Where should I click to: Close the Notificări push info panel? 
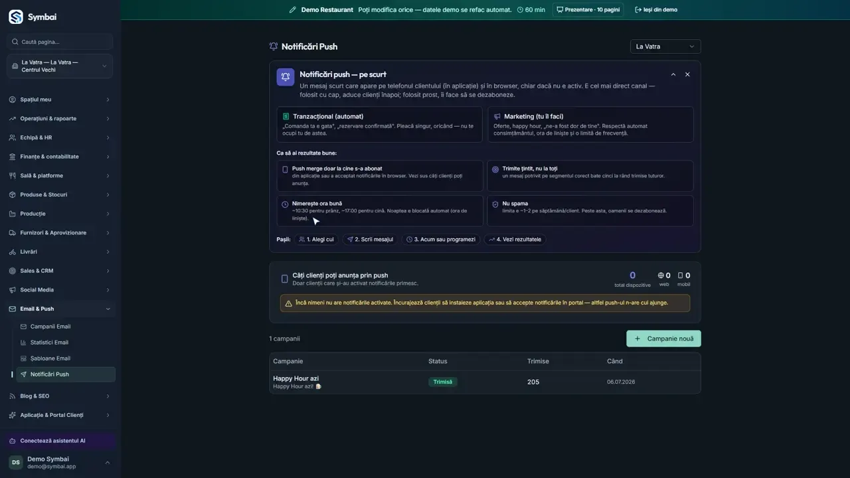click(x=687, y=74)
